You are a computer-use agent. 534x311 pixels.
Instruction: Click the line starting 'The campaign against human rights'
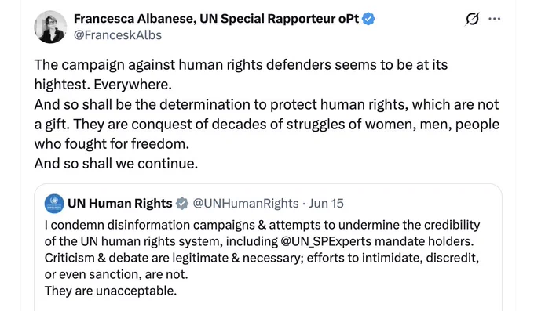[x=241, y=64]
